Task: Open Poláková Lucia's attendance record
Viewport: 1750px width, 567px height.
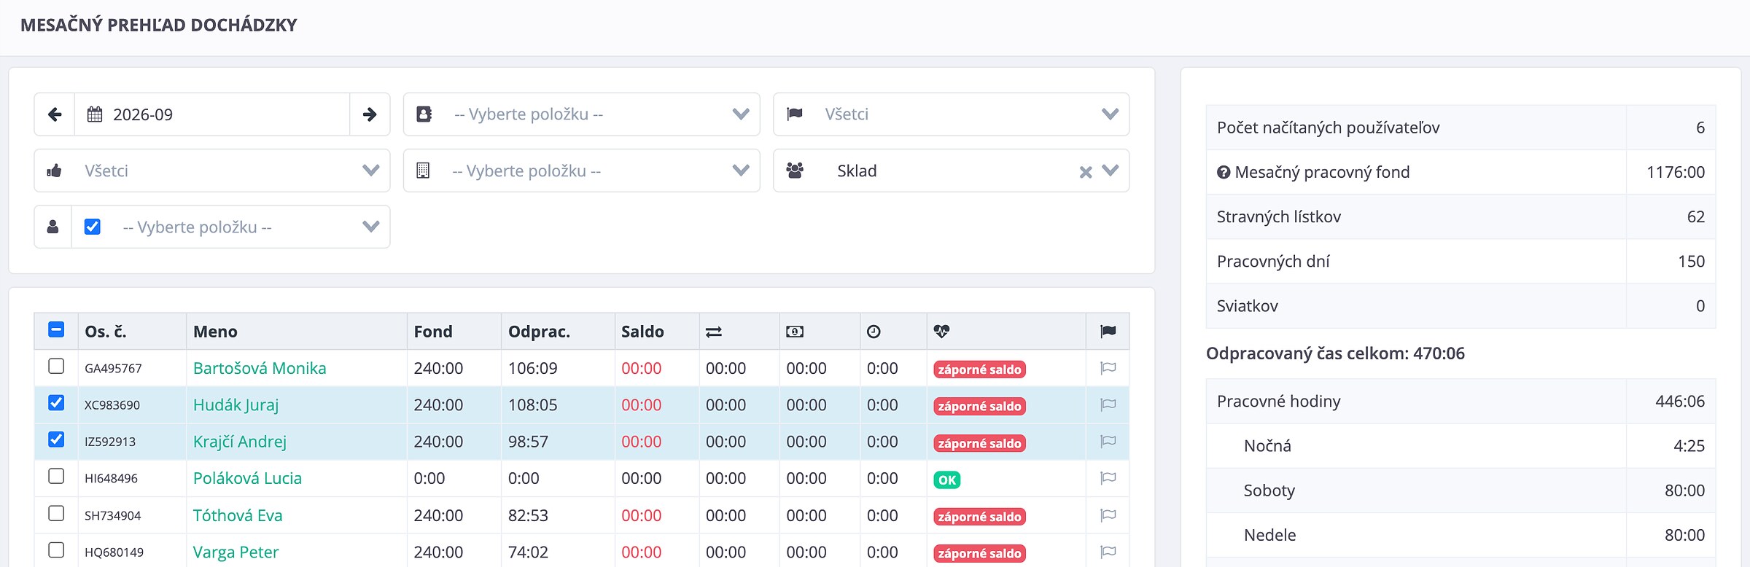Action: tap(247, 478)
